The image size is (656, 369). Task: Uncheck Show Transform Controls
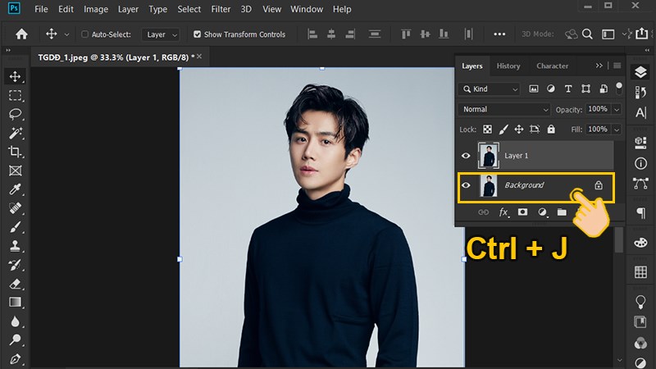tap(197, 34)
